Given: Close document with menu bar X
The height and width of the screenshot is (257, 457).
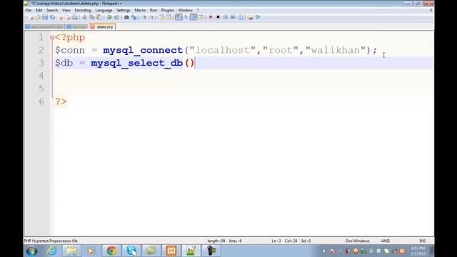Looking at the screenshot, I should pyautogui.click(x=431, y=10).
